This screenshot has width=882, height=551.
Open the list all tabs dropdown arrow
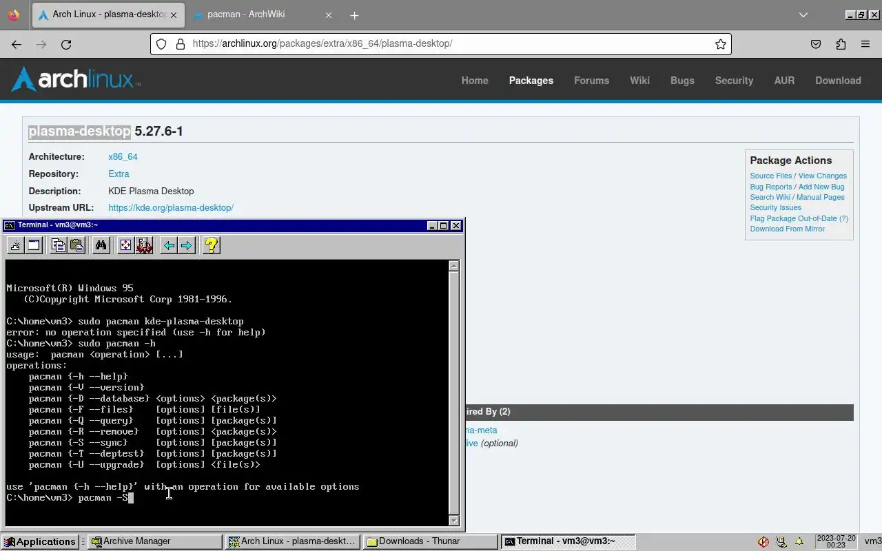(x=803, y=15)
